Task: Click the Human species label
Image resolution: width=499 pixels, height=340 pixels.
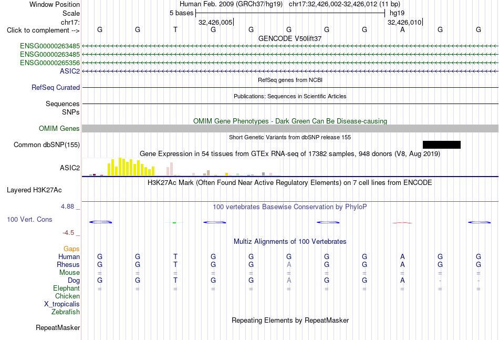Action: click(69, 256)
